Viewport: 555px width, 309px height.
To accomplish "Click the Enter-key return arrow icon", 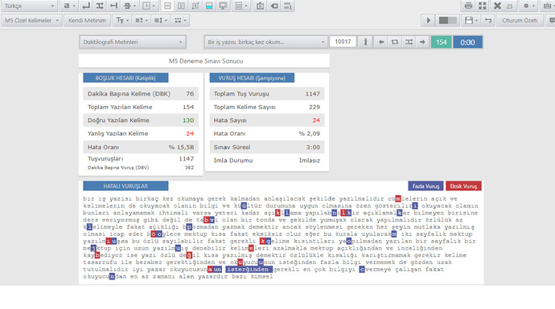I will click(x=85, y=6).
